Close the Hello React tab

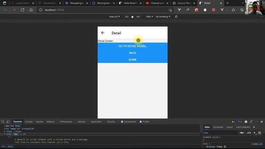pyautogui.click(x=141, y=3)
